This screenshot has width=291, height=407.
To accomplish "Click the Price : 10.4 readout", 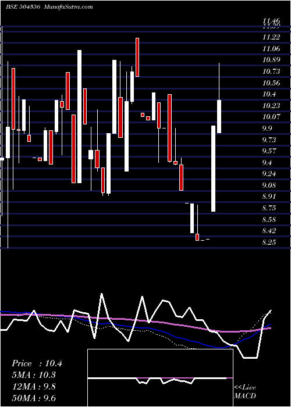I will tap(37, 363).
